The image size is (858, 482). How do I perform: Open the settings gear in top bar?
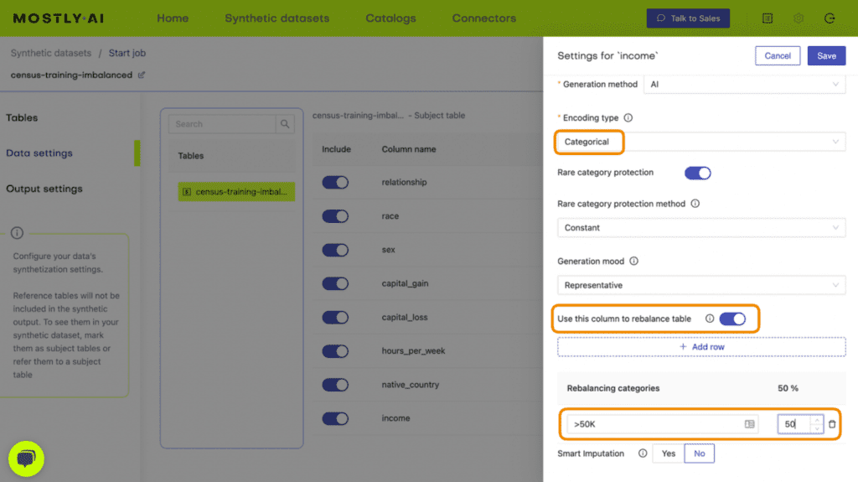pyautogui.click(x=799, y=18)
